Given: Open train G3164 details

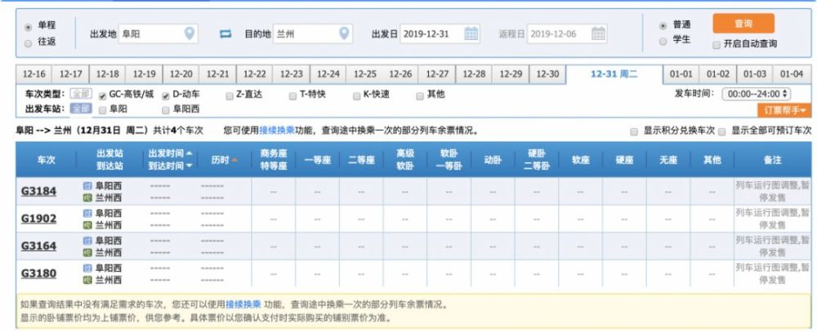Looking at the screenshot, I should click(38, 246).
